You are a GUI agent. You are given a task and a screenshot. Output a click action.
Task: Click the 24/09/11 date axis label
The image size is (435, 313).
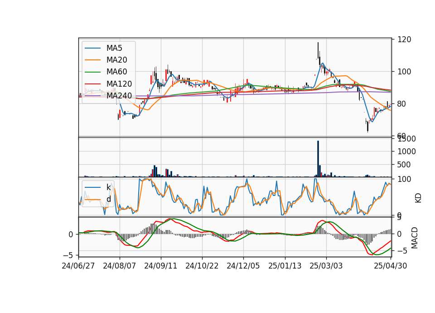coord(160,266)
